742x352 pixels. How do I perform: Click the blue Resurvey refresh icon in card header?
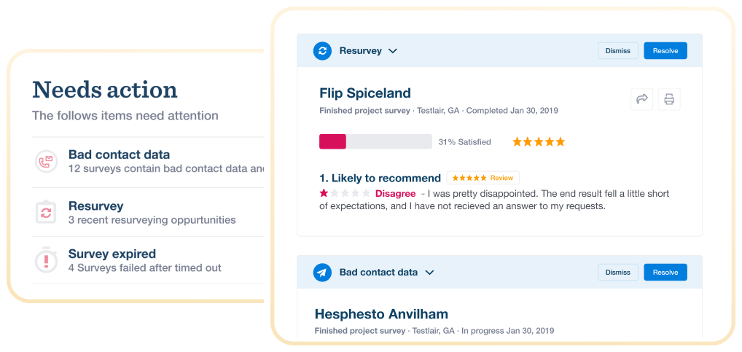click(322, 50)
